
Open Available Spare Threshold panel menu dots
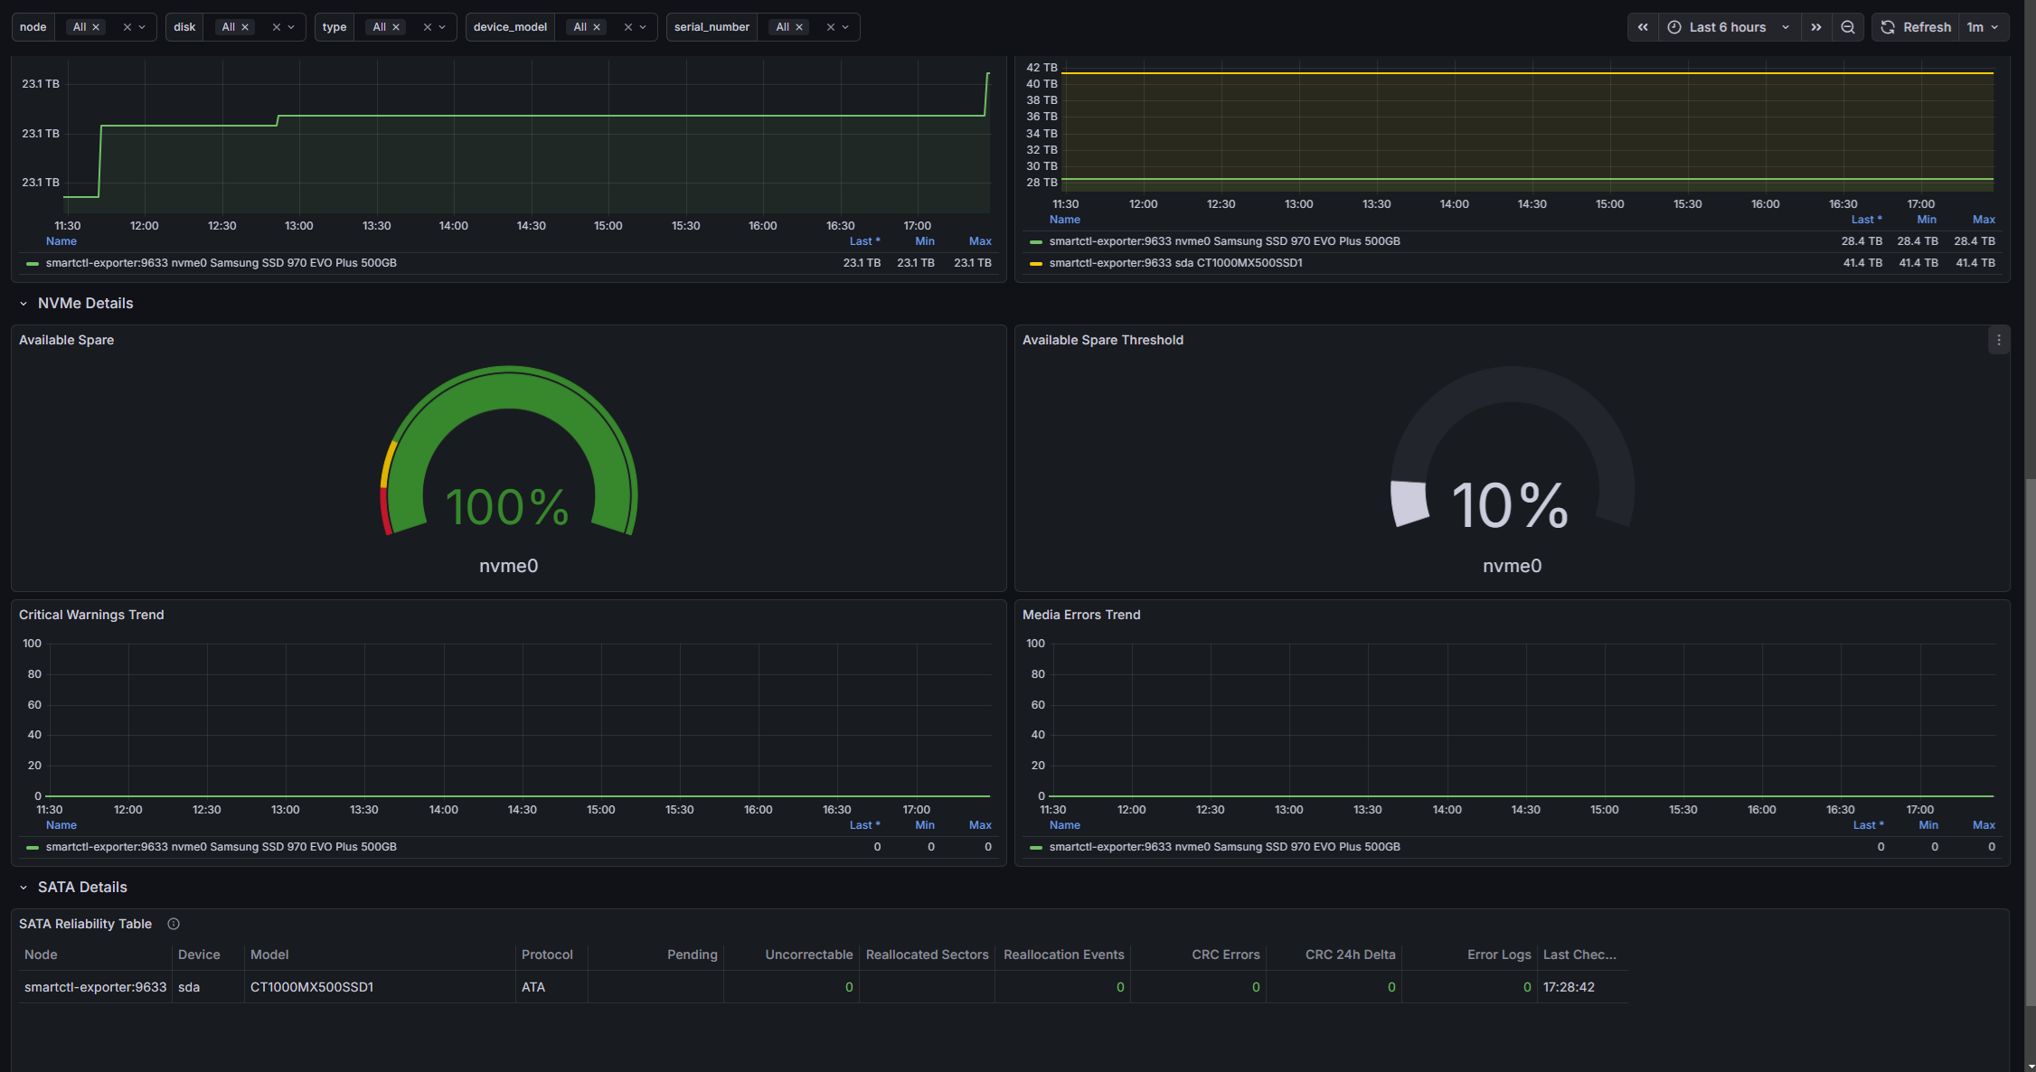click(x=1999, y=340)
